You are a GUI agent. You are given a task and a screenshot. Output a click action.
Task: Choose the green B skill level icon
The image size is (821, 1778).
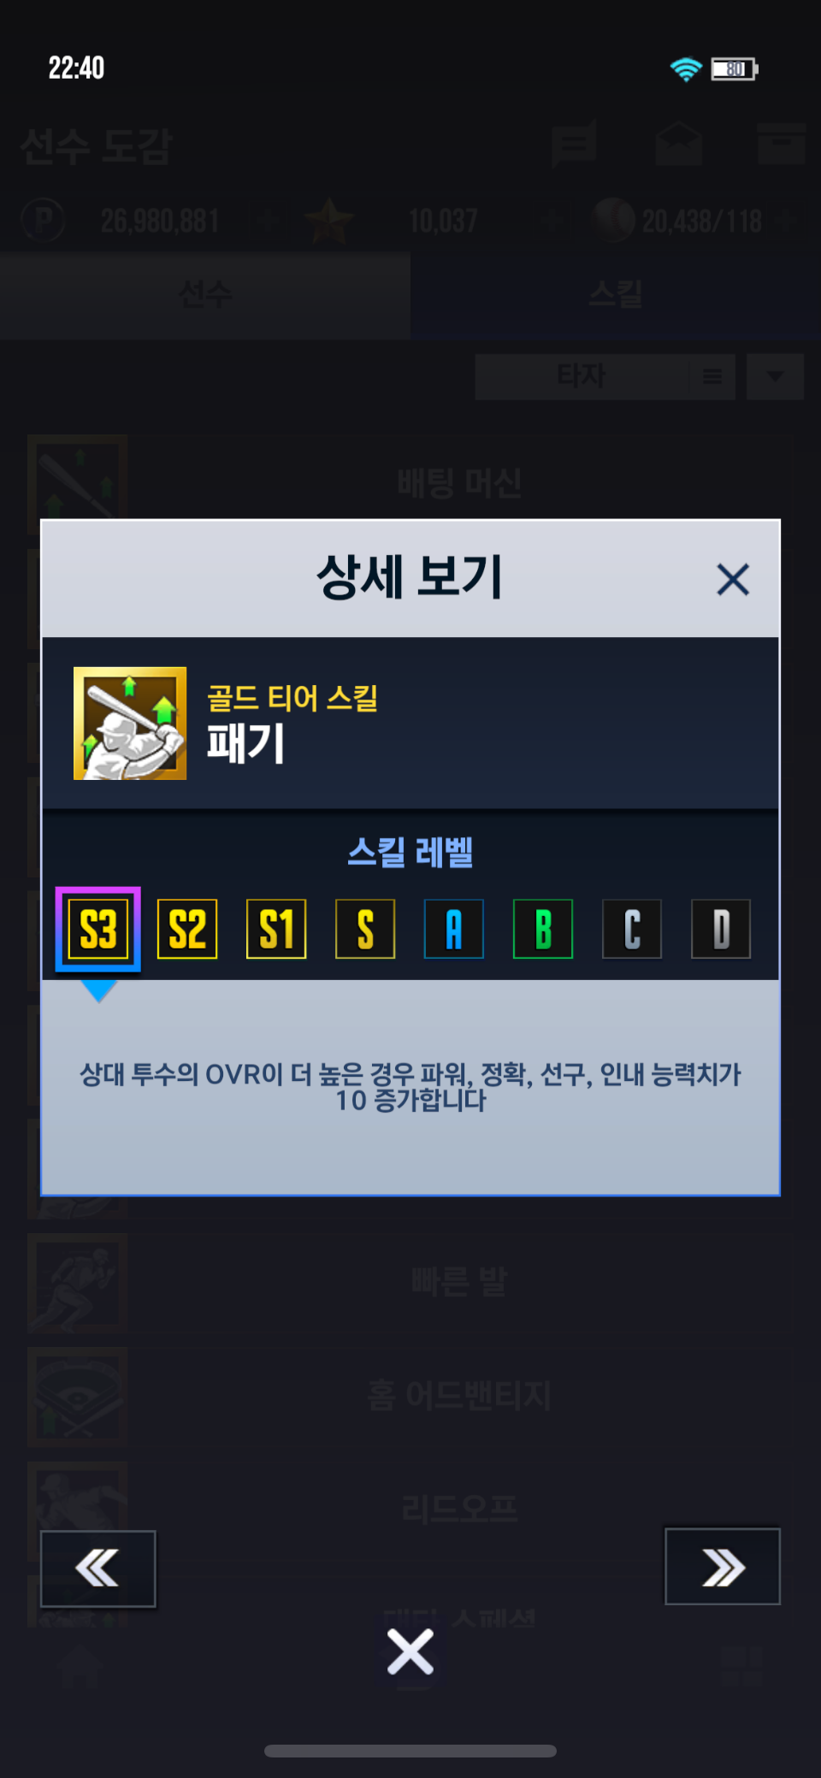tap(543, 929)
